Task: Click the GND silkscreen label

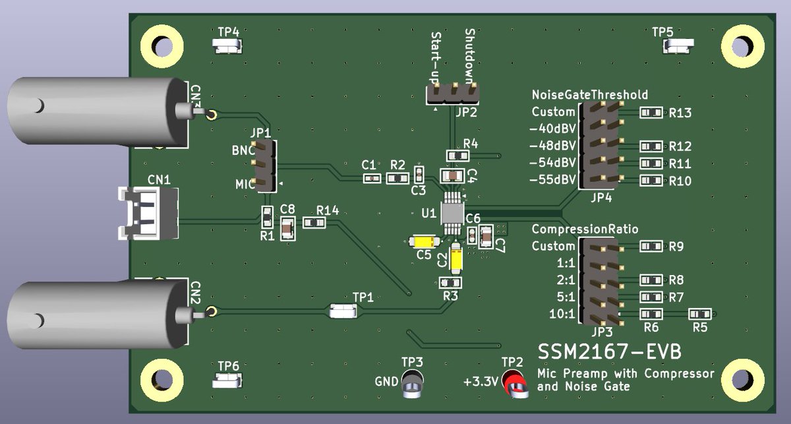Action: (x=386, y=381)
